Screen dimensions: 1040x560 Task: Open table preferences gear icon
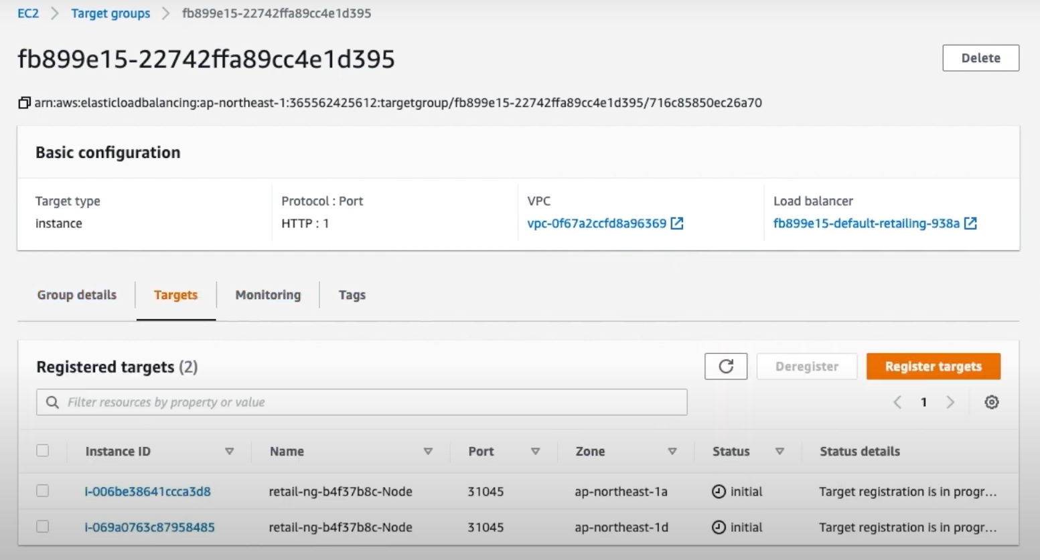point(992,402)
